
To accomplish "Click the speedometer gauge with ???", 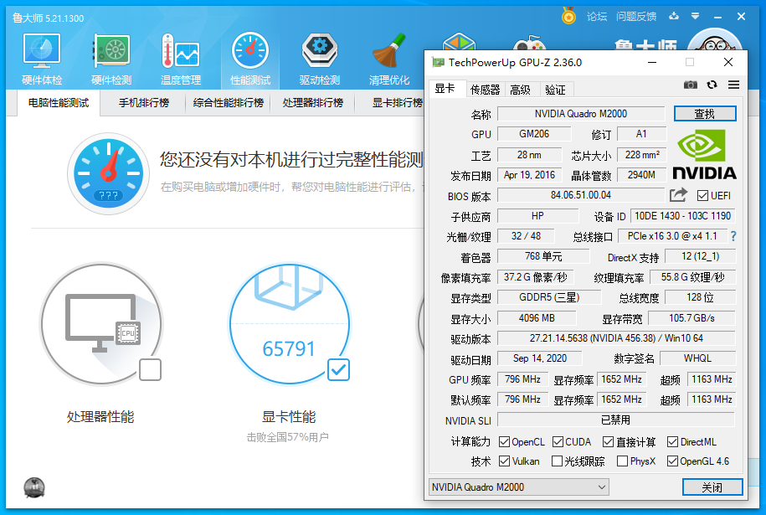I will 109,173.
